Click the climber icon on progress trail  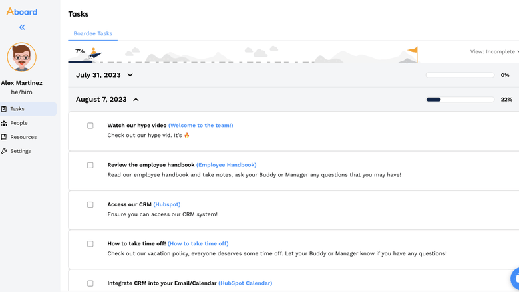coord(94,53)
